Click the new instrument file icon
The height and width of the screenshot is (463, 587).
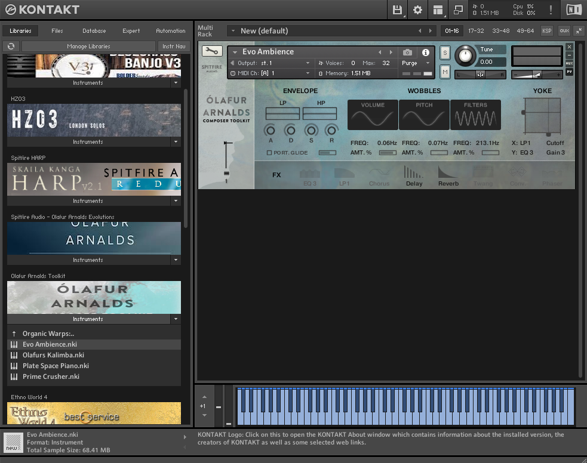(x=14, y=442)
